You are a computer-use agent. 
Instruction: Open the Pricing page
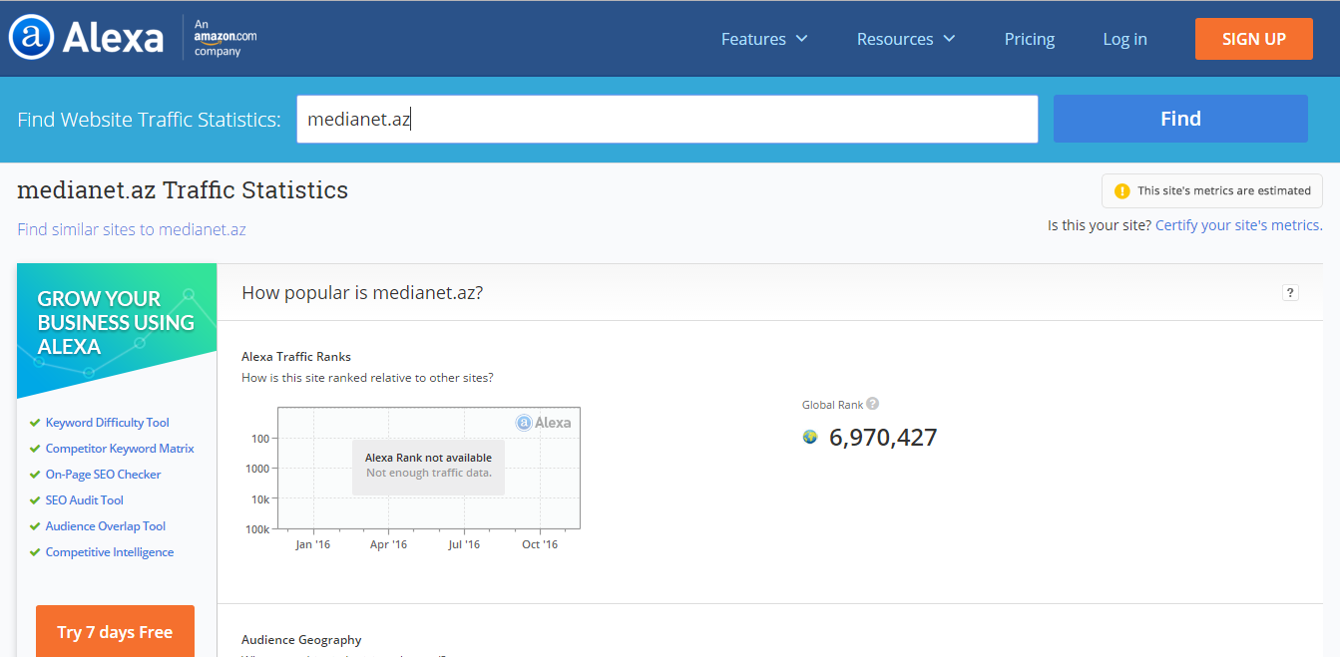1029,39
